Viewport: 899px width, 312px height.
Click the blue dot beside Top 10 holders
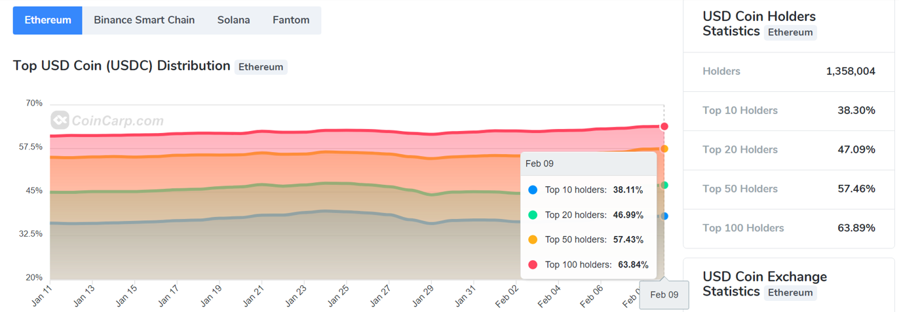tap(533, 190)
